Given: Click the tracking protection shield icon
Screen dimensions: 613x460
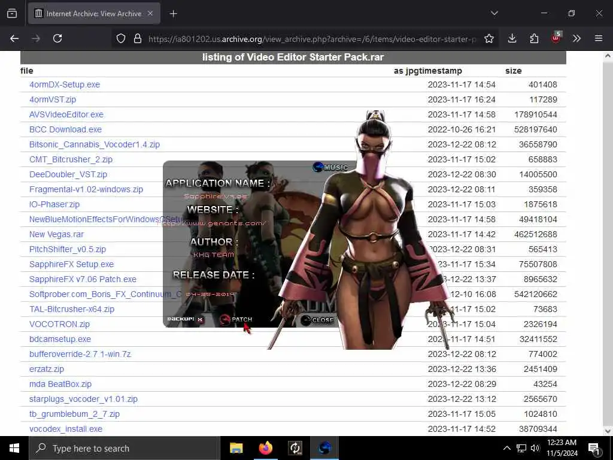Looking at the screenshot, I should pos(121,38).
